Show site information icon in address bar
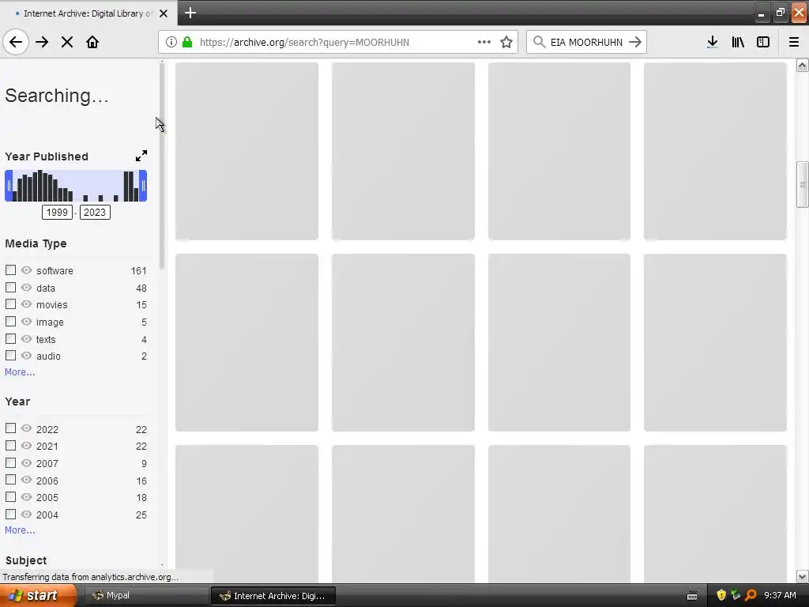 point(171,43)
